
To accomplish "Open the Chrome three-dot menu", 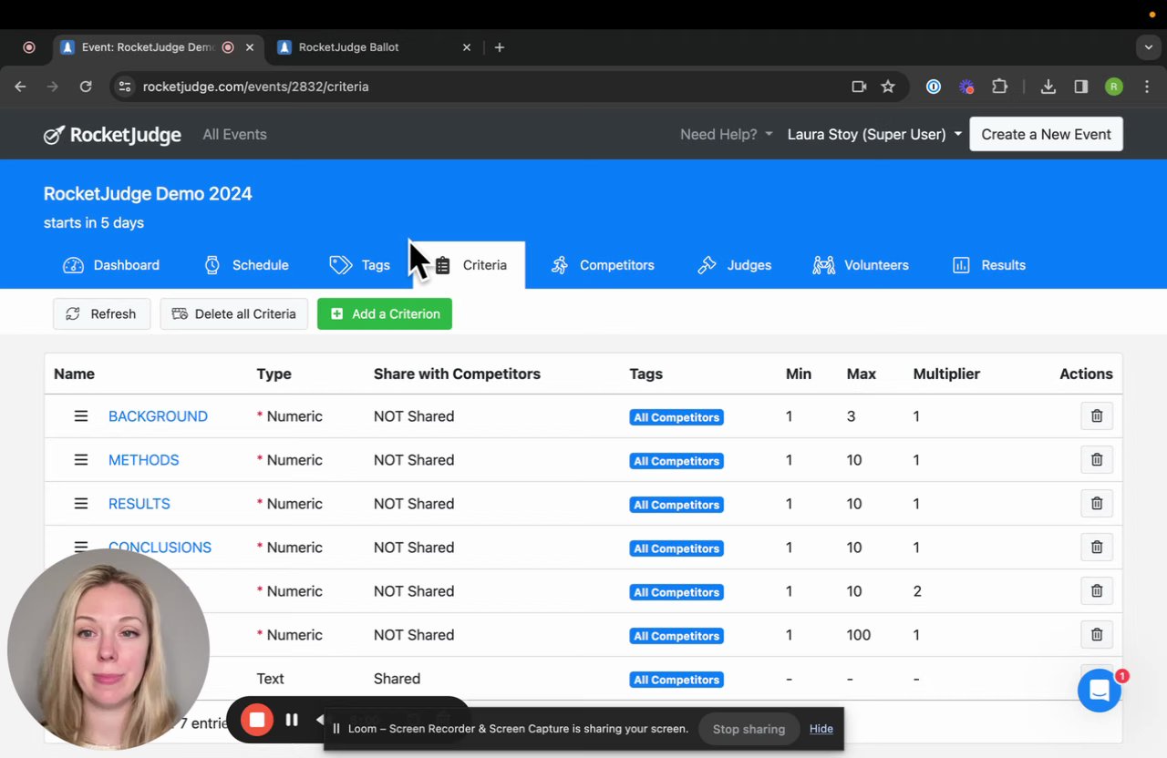I will pyautogui.click(x=1146, y=87).
